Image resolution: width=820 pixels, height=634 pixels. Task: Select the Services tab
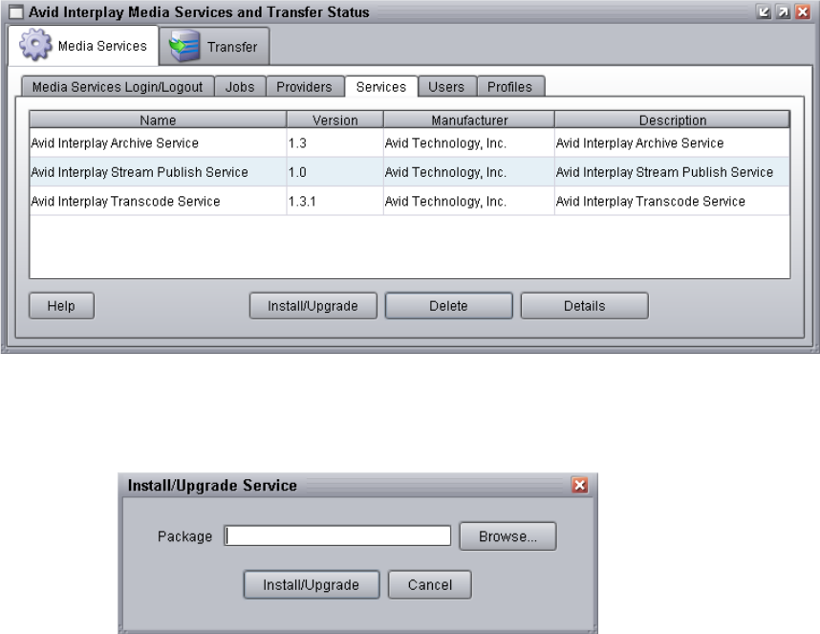click(x=381, y=87)
